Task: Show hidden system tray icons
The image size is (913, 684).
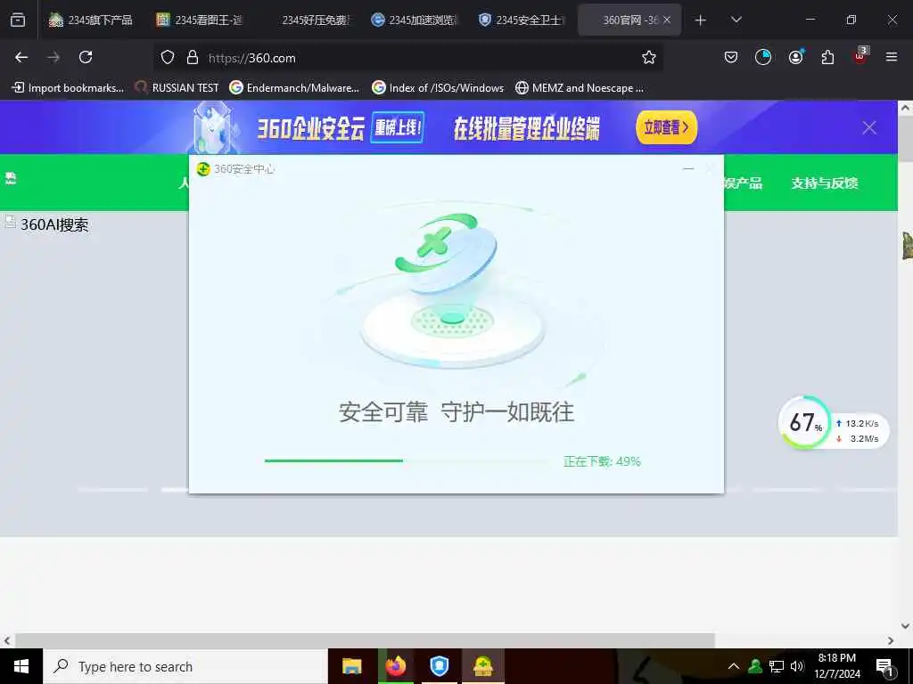Action: click(734, 666)
